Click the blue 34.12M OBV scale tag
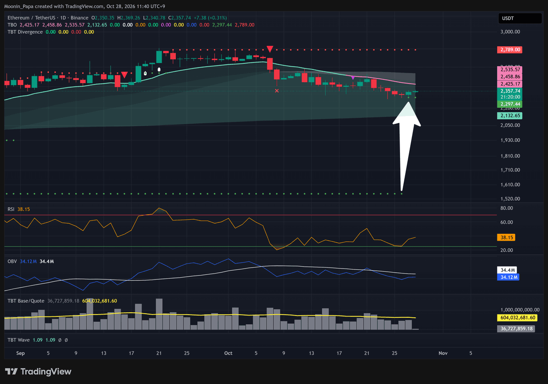 (x=509, y=277)
